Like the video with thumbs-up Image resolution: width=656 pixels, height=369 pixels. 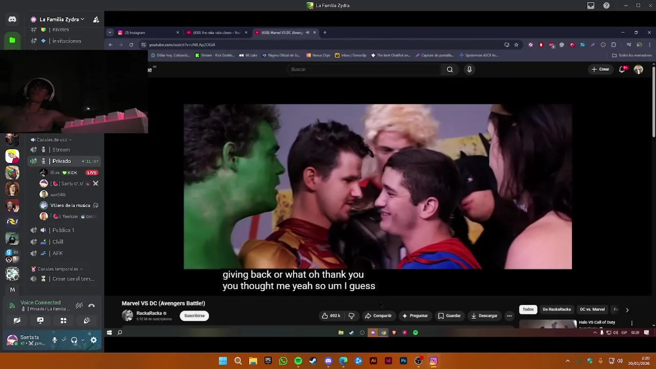(331, 316)
